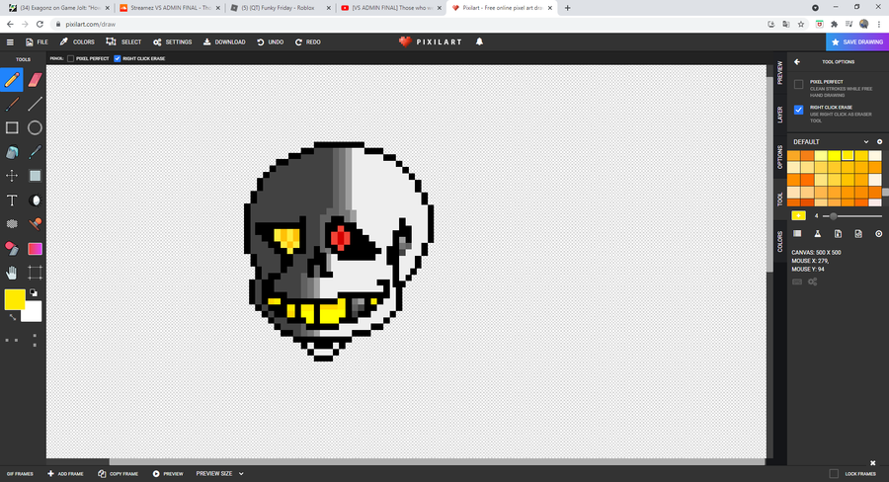Select the Dithering tool

pos(11,224)
